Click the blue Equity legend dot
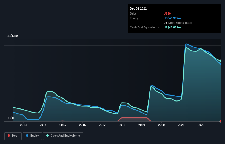The image size is (225, 144). [x=27, y=136]
